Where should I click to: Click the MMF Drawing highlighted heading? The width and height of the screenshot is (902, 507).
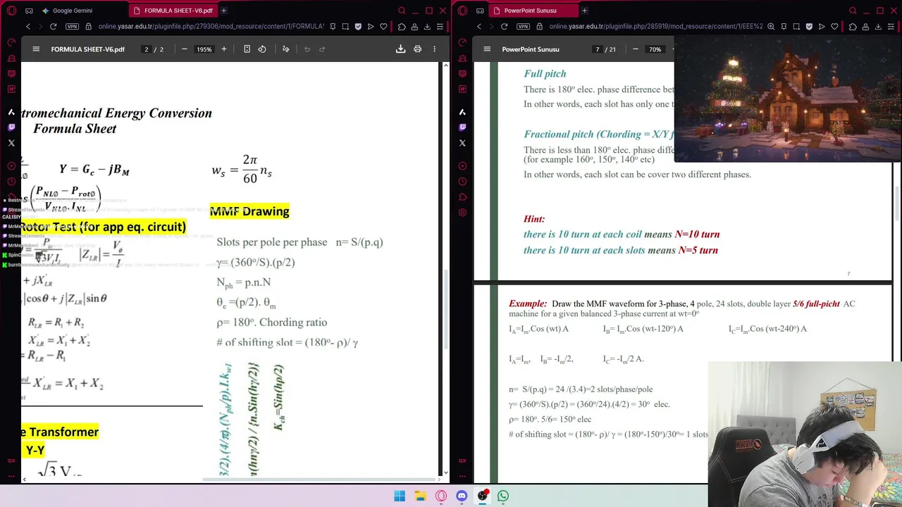click(249, 211)
